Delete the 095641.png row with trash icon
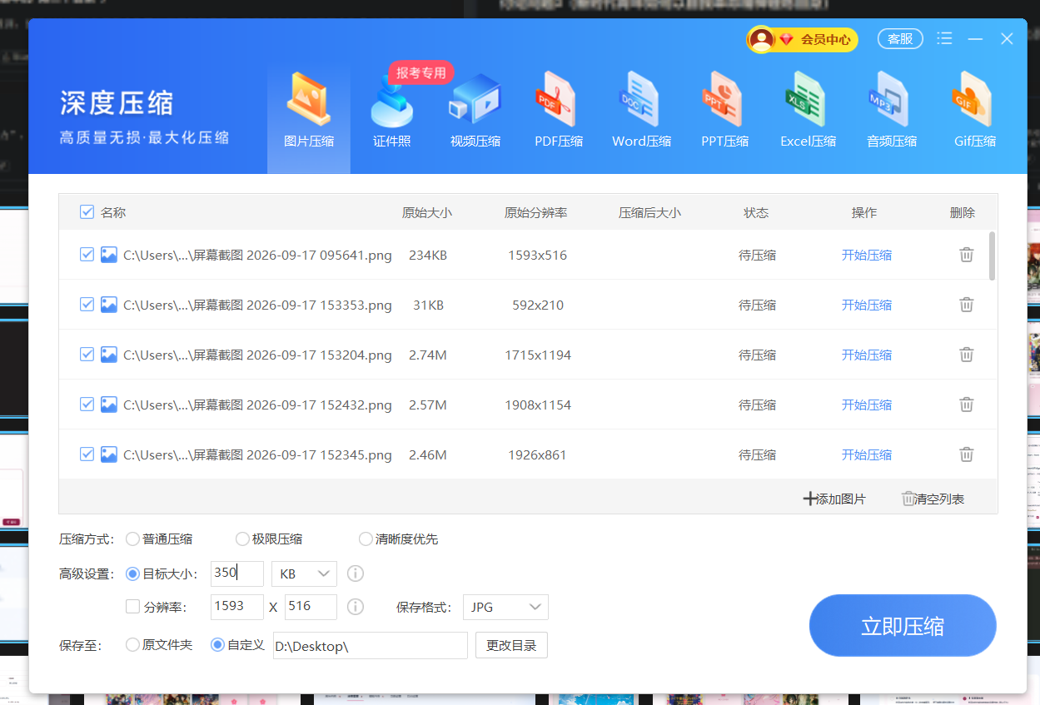Screen dimensions: 1040x705 (967, 255)
